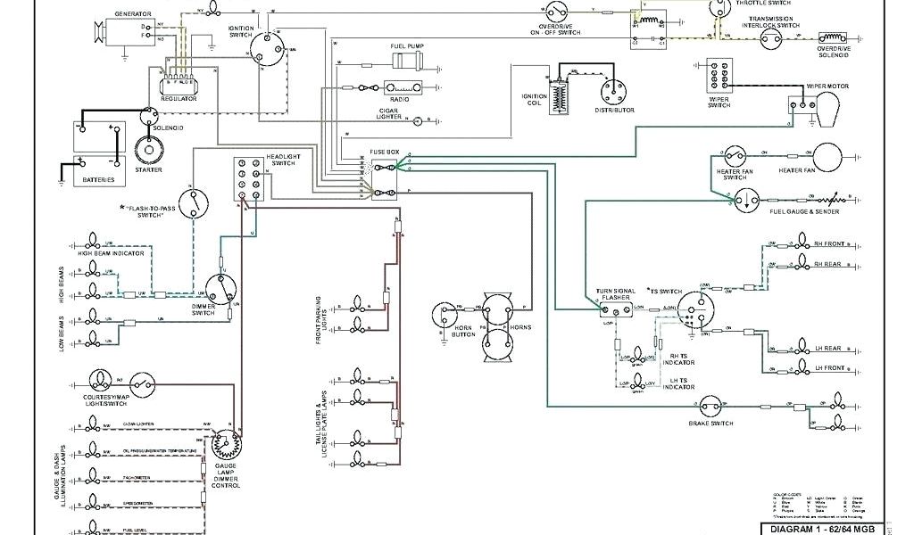Click the dimmer switch symbol
This screenshot has width=914, height=535.
(219, 289)
